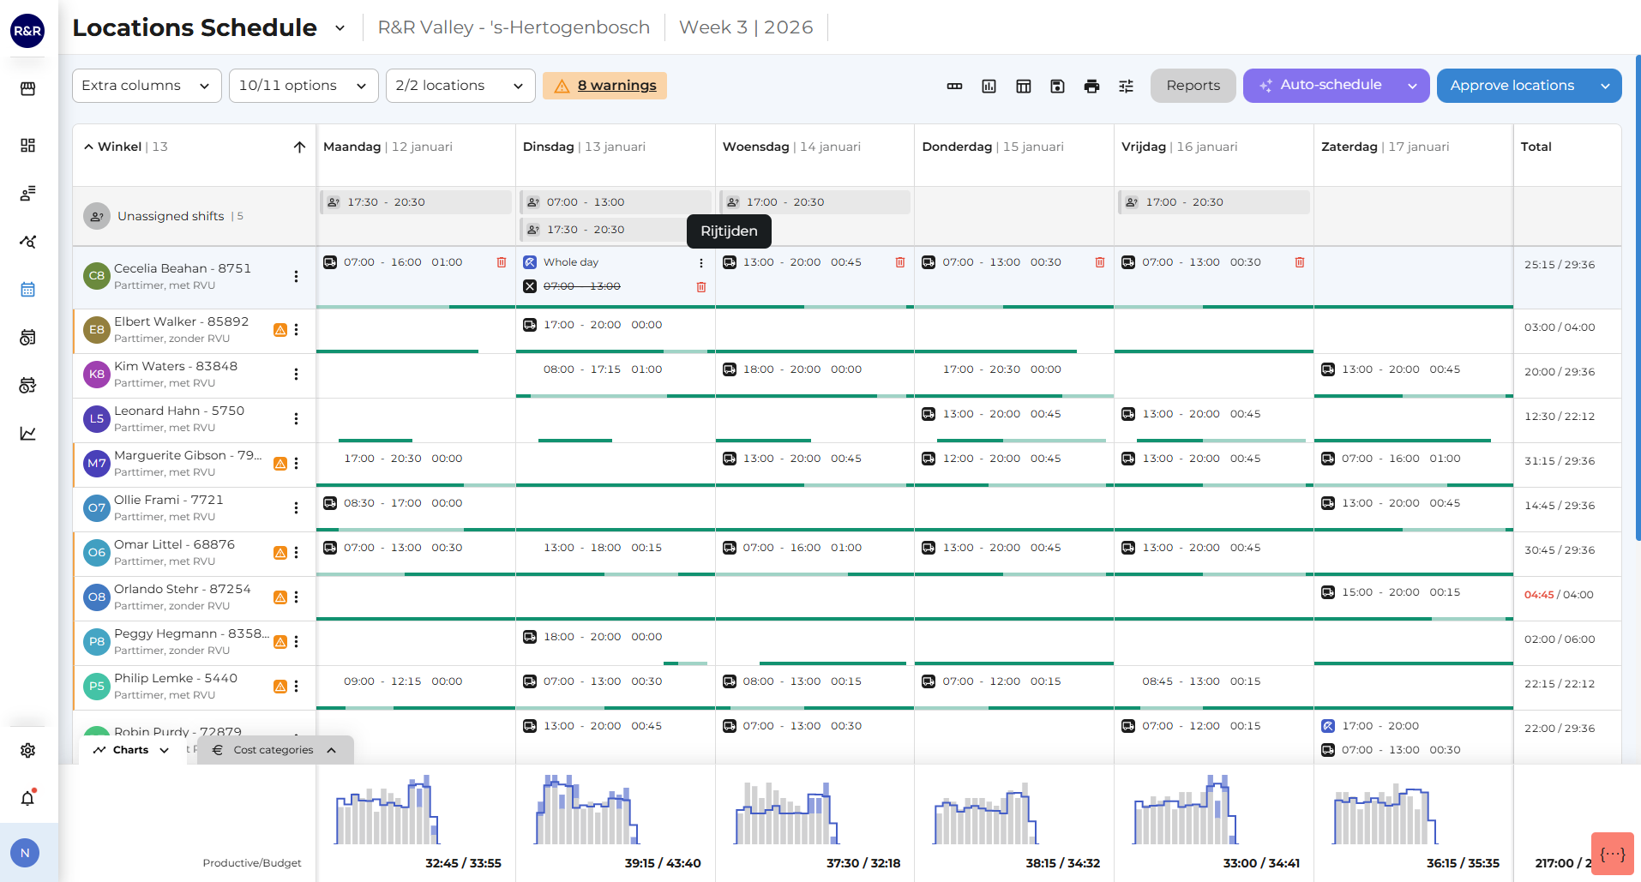Open the Charts tab at bottom
The image size is (1641, 882).
(132, 750)
